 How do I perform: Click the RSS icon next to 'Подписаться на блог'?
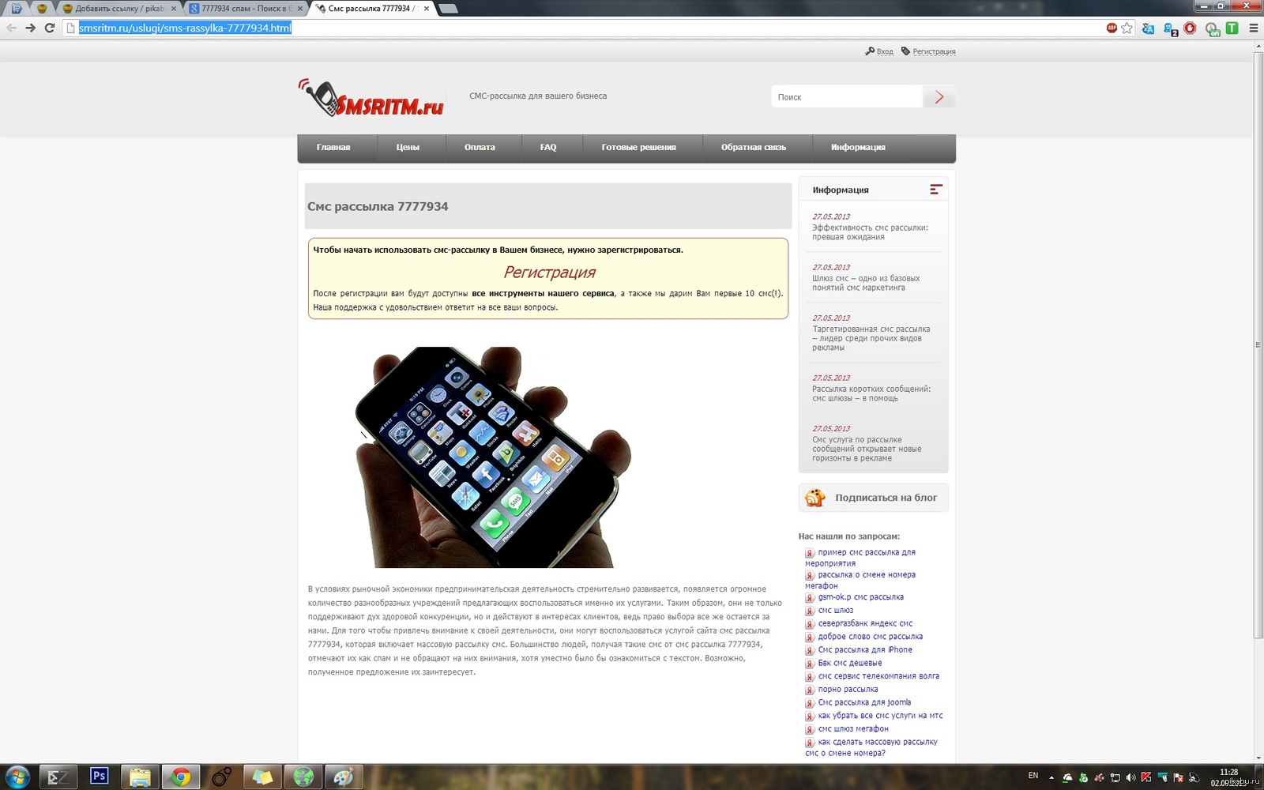pyautogui.click(x=814, y=498)
